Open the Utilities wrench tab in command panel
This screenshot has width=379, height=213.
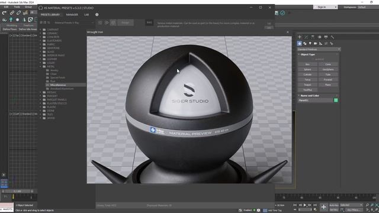[332, 37]
